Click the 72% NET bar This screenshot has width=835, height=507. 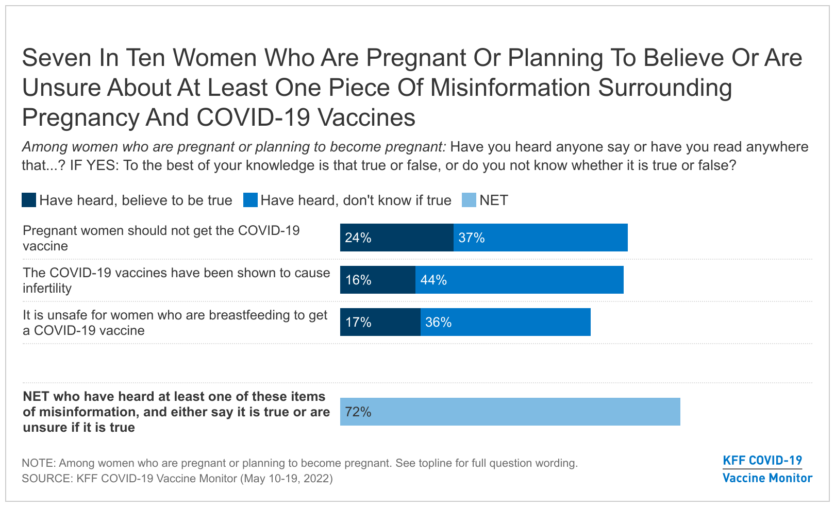[510, 412]
